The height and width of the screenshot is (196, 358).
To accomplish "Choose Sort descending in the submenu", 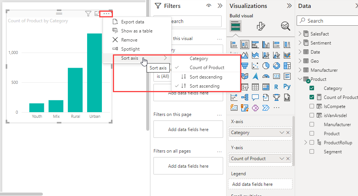I will coord(206,77).
